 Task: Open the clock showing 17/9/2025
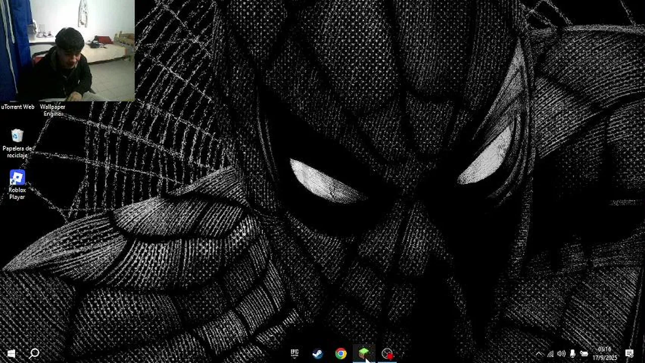click(605, 353)
